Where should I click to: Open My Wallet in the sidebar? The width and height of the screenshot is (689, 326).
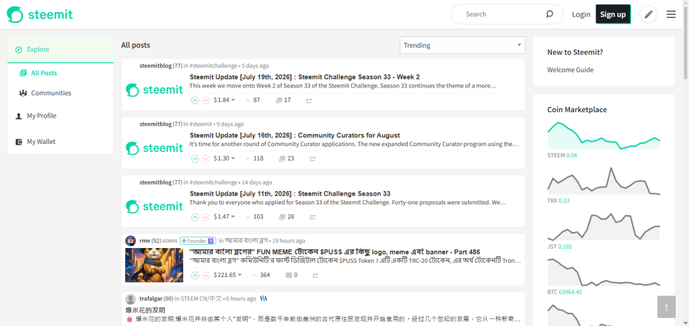41,142
